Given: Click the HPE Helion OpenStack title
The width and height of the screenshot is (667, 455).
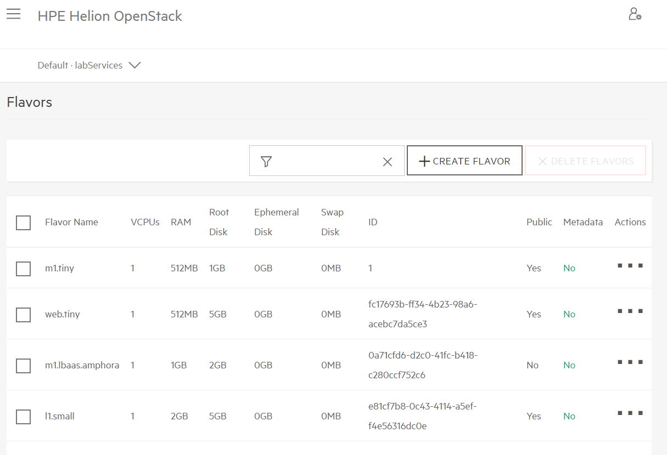Looking at the screenshot, I should coord(110,16).
